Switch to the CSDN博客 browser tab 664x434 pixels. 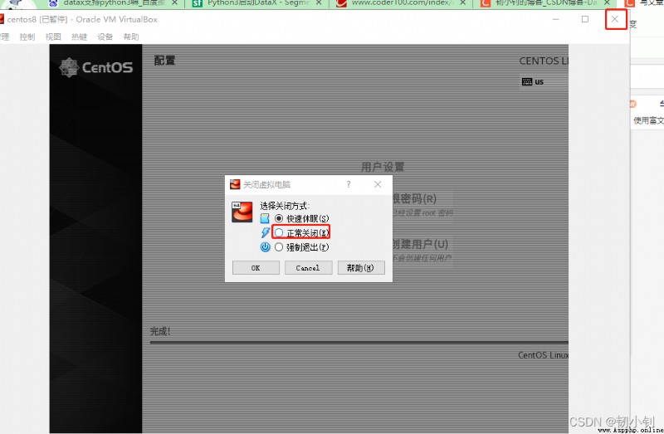point(546,3)
